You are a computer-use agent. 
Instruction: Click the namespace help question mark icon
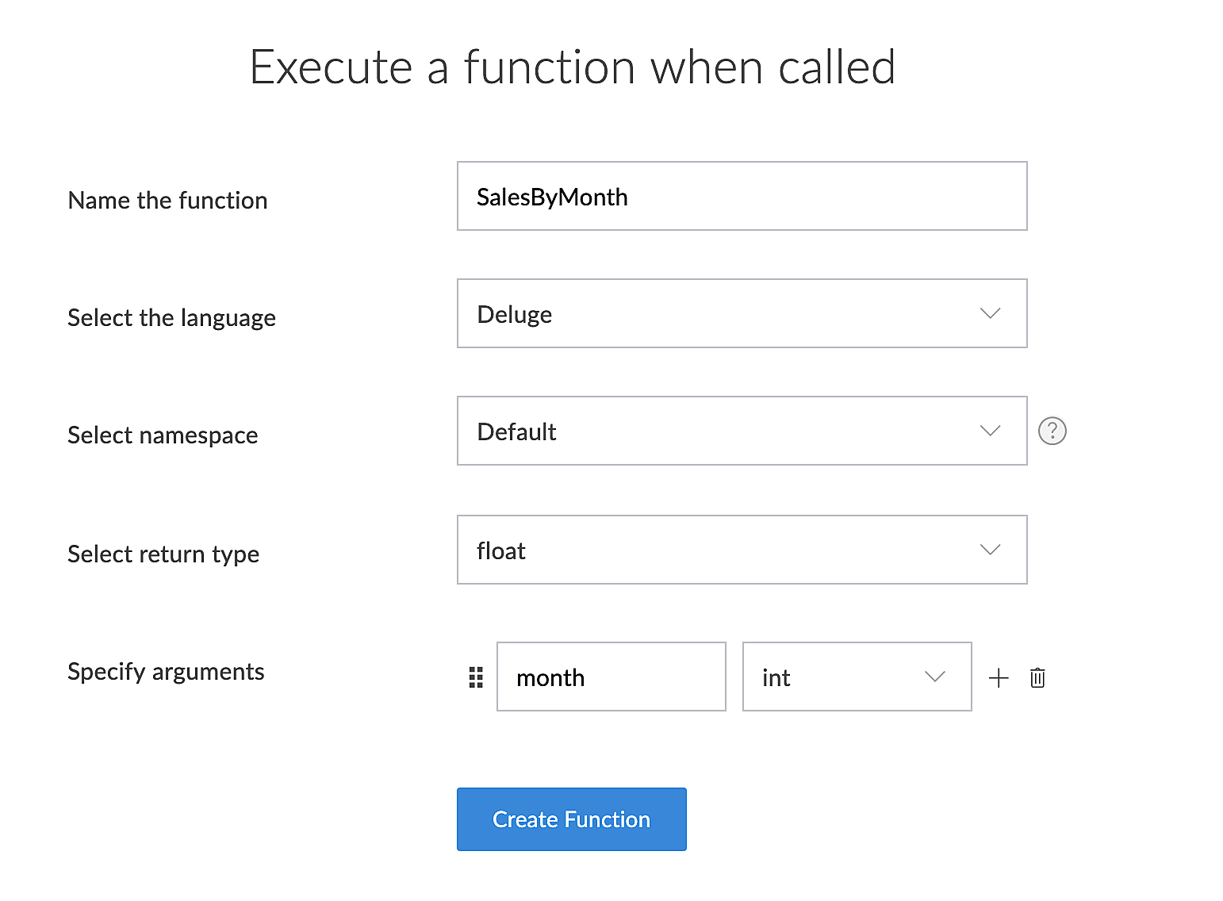(x=1052, y=431)
